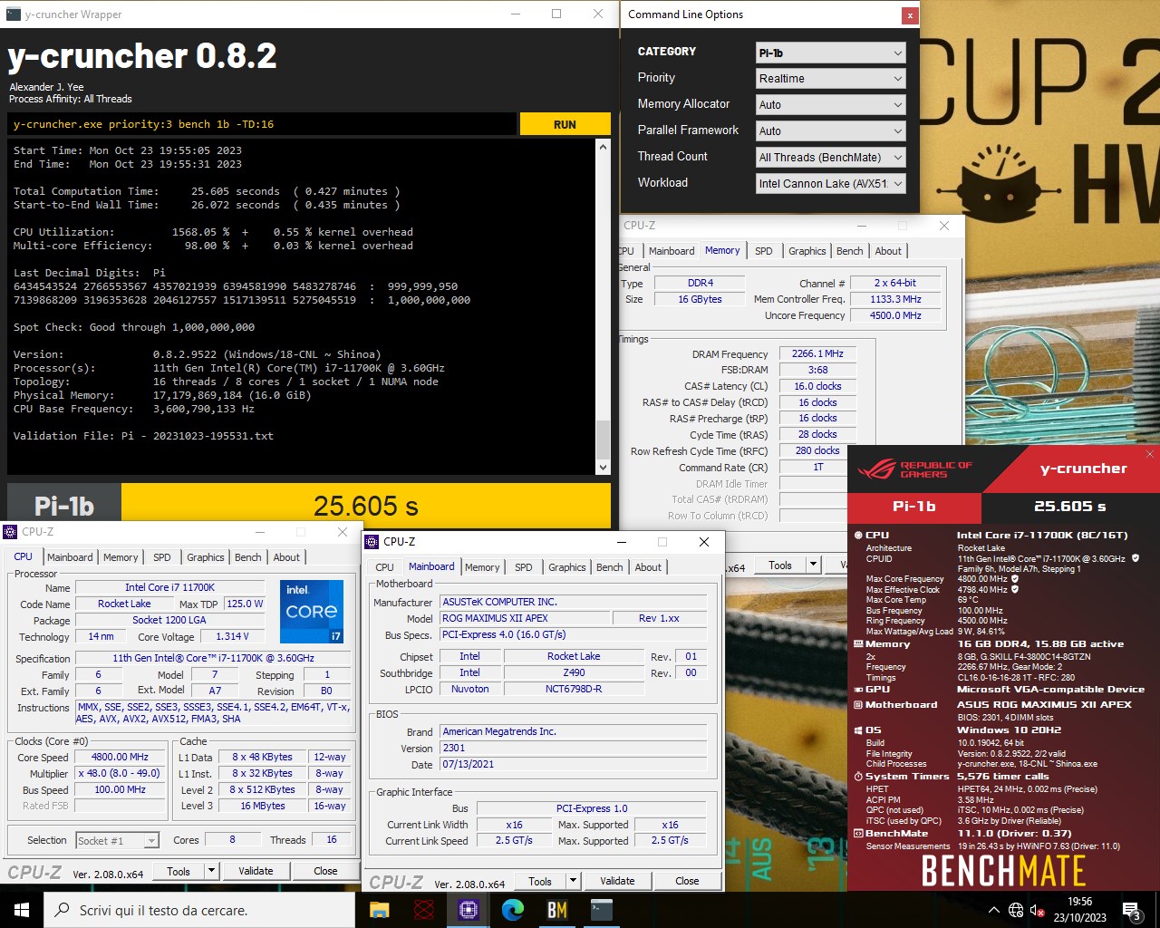Open the Workload dropdown showing Intel Cannon Lake
Screen dimensions: 1160x928
[x=830, y=184]
